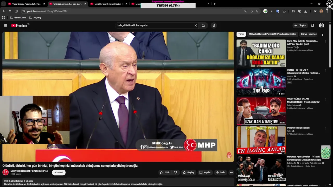View site information icon in address bar

pos(23,11)
